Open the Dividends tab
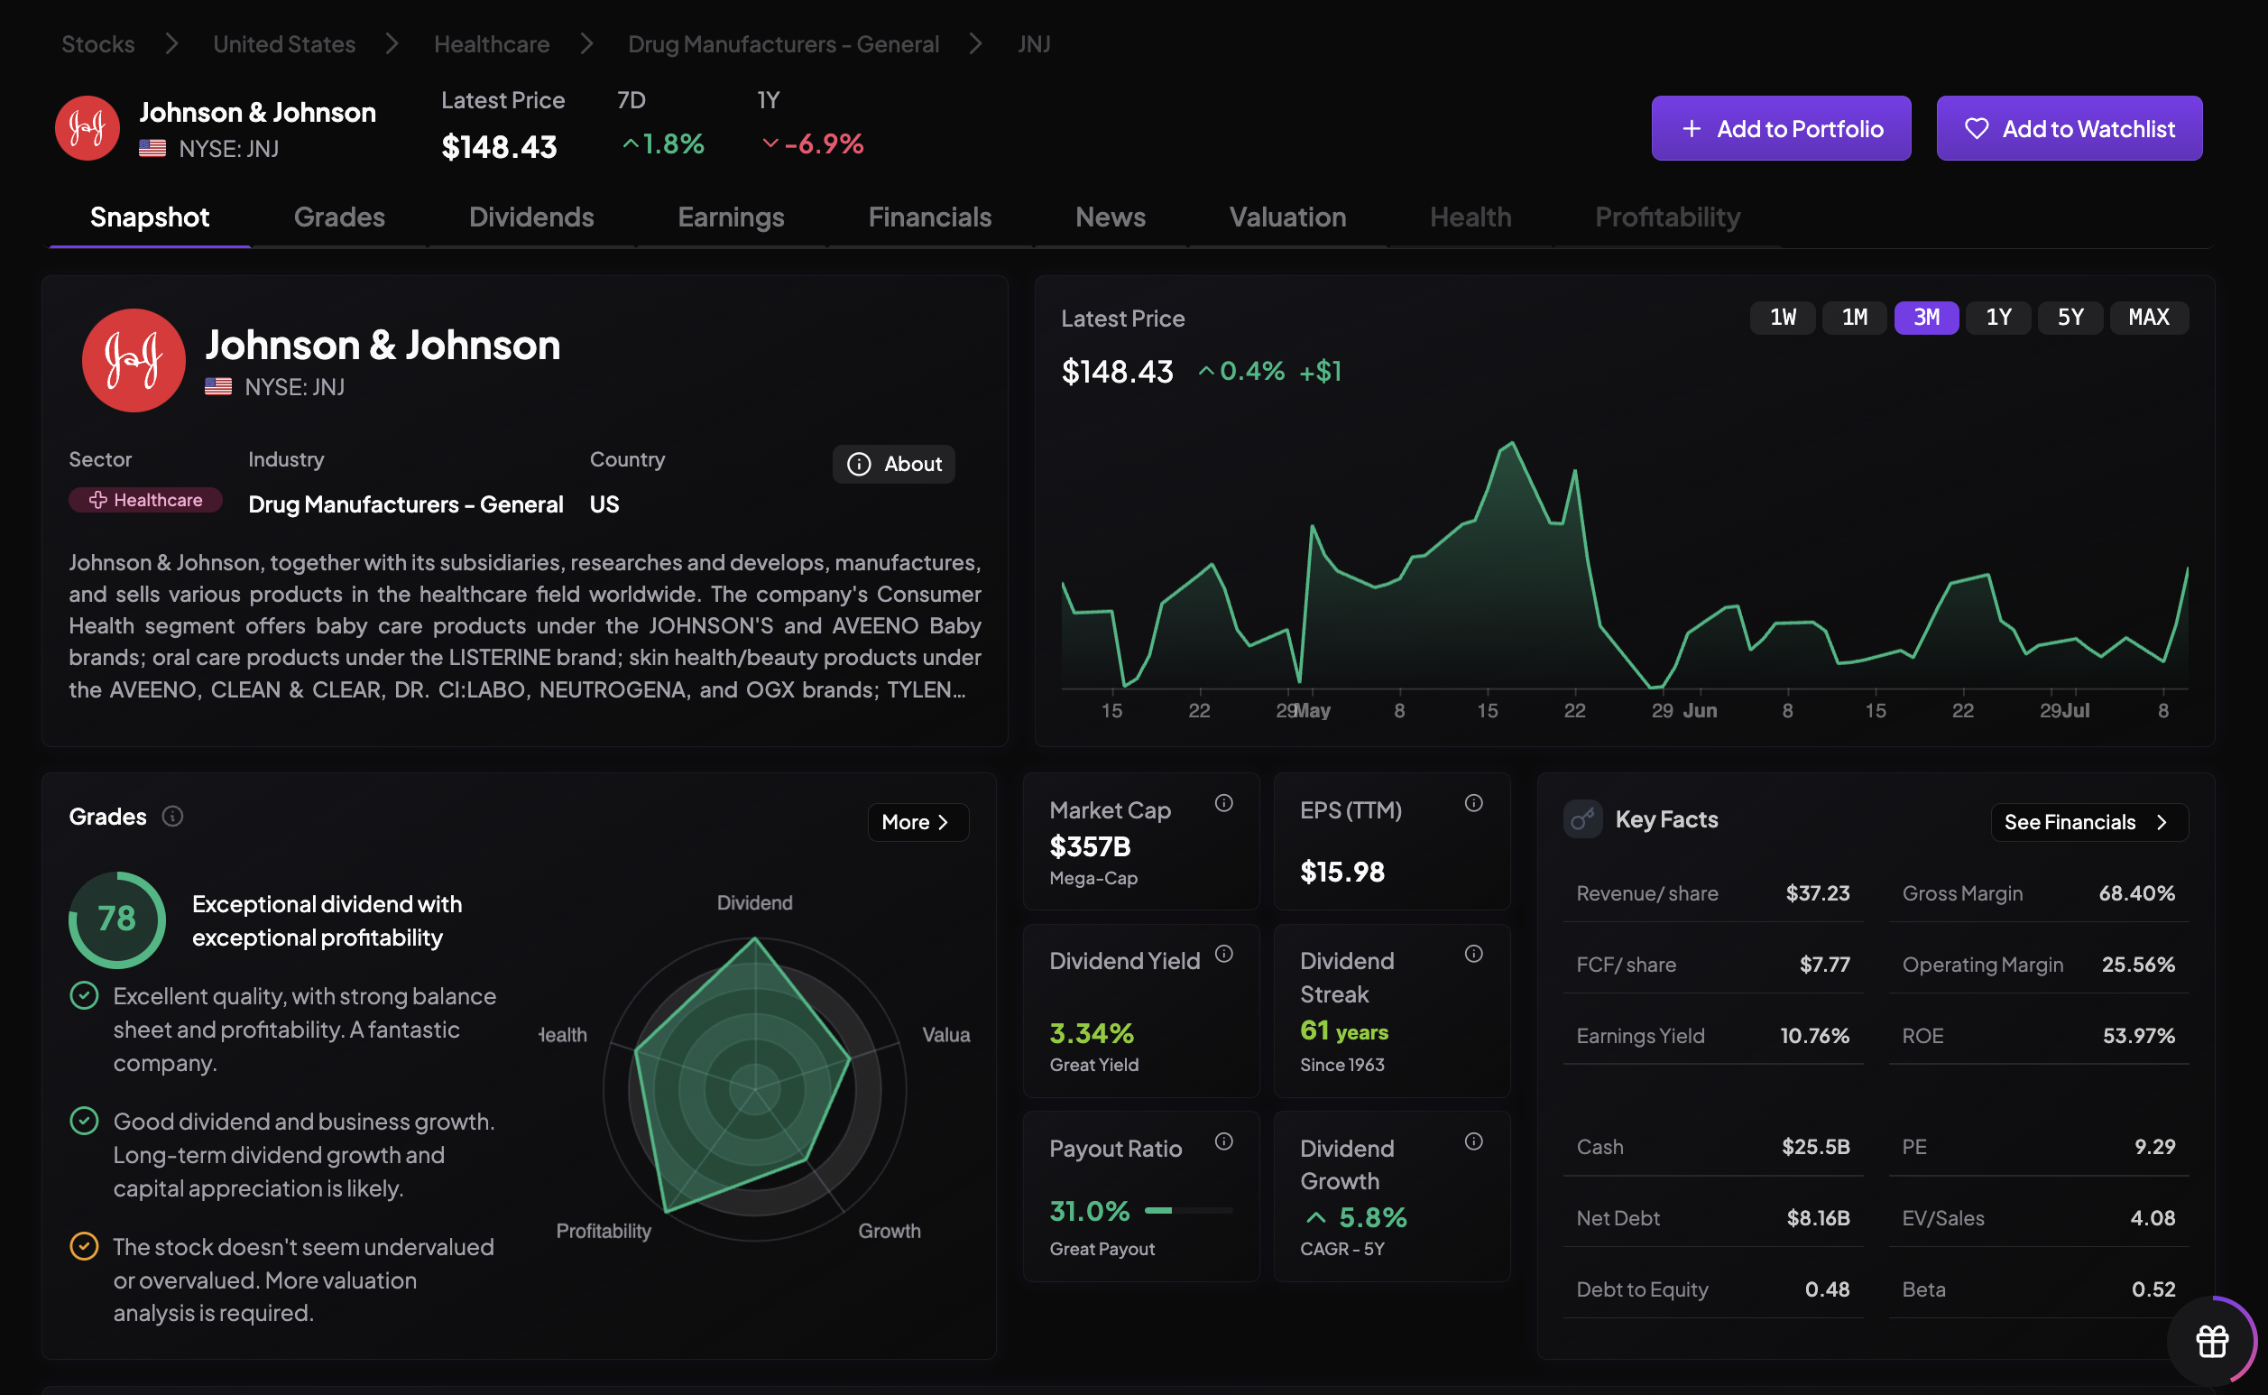 point(531,217)
